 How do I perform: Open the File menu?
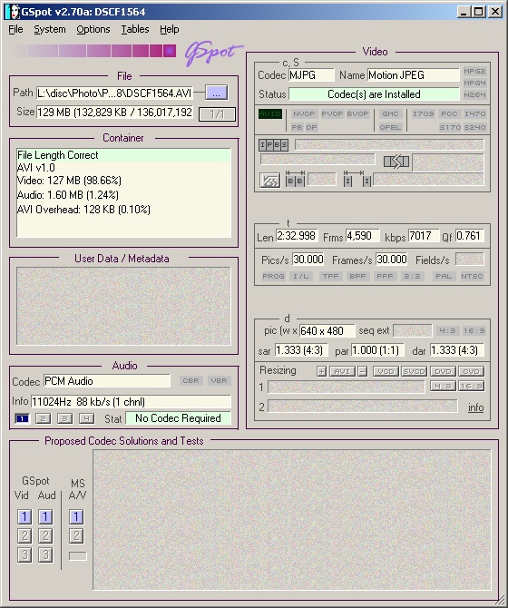(16, 29)
